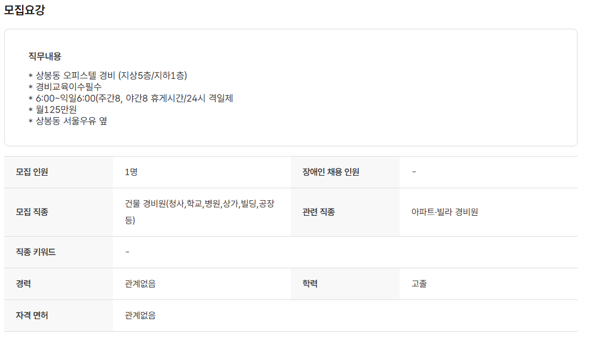Click the 직무내용 heading in the box
608x358 pixels.
tap(45, 56)
